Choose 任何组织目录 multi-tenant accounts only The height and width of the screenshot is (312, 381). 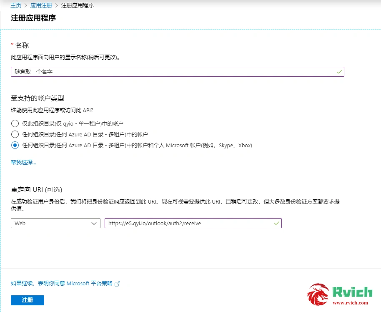[15, 134]
